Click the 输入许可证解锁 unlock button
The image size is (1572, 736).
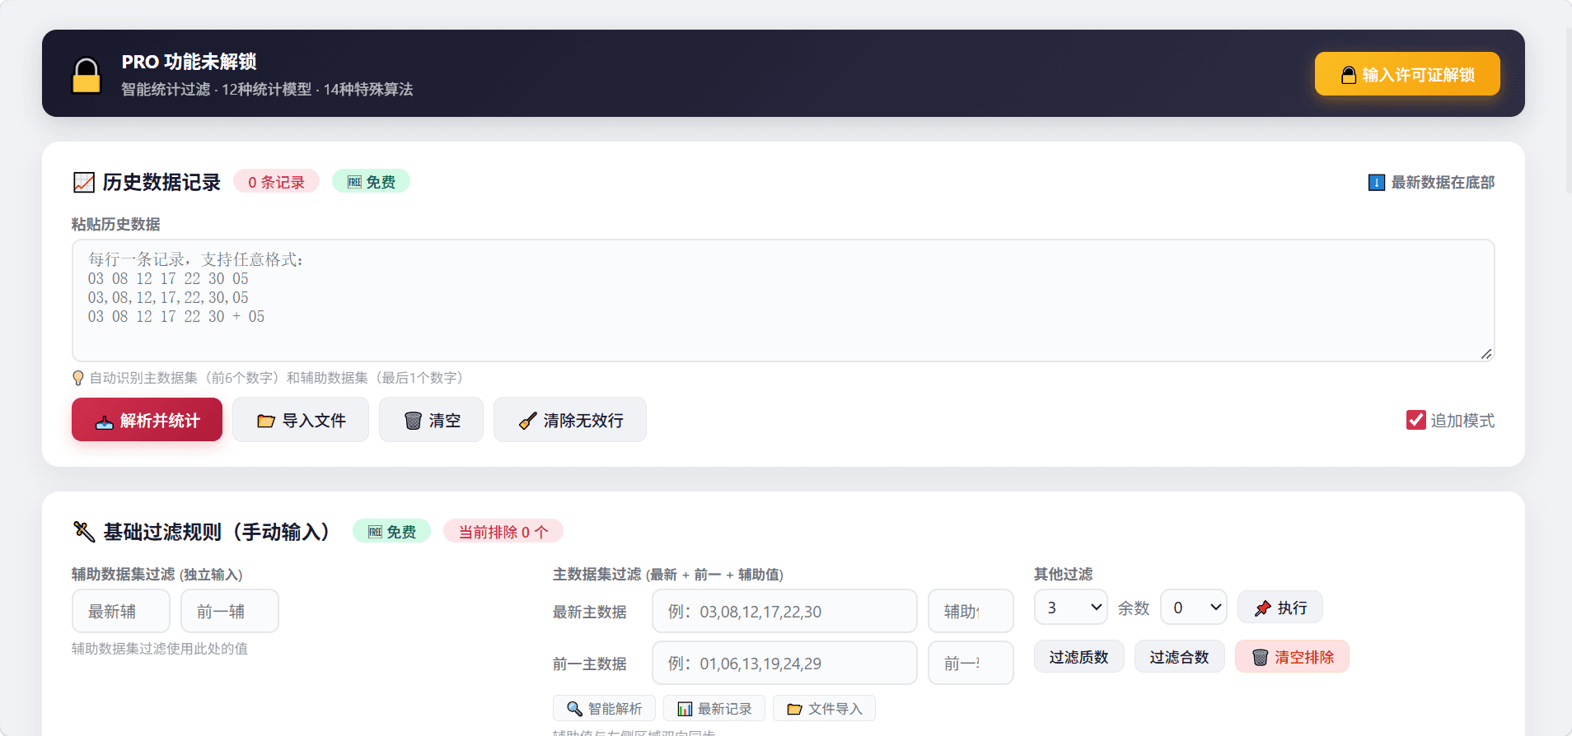click(1407, 74)
